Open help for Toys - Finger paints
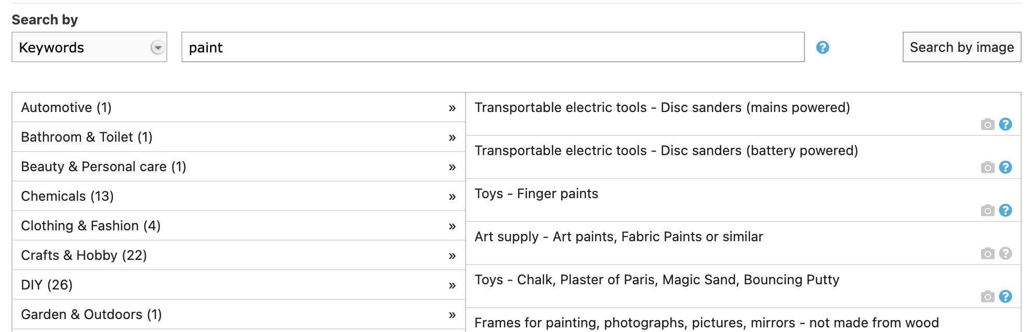 1006,211
